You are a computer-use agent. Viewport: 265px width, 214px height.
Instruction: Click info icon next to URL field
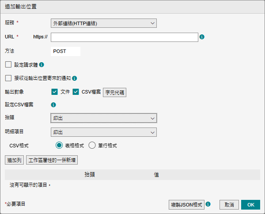click(x=202, y=37)
